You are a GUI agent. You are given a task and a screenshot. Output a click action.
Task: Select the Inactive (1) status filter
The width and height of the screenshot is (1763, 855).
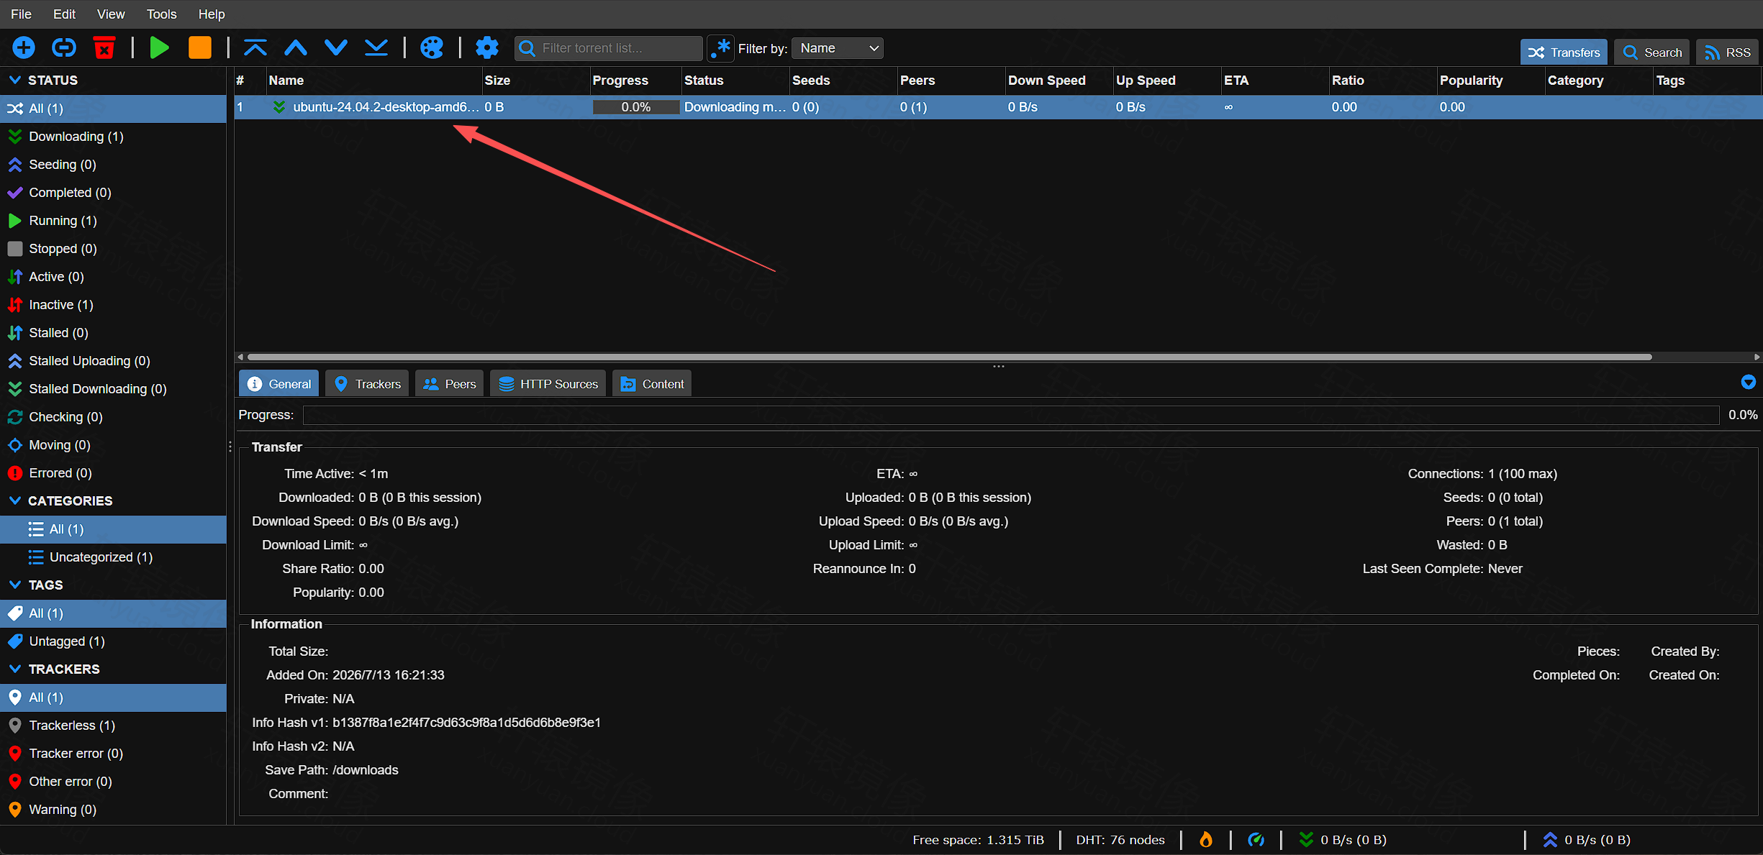[113, 305]
